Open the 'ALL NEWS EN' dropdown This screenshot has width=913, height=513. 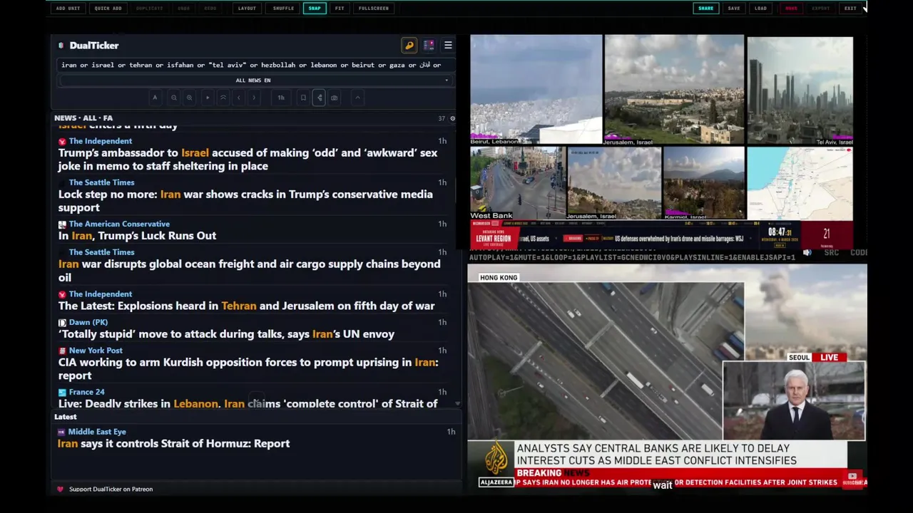254,81
